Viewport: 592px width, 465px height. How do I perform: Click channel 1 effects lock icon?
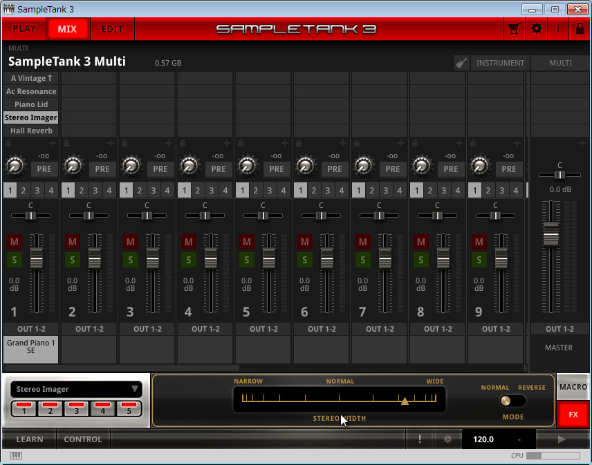pos(8,143)
